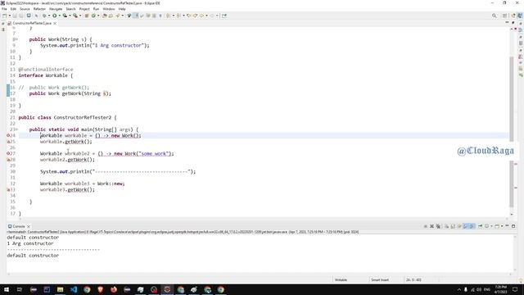
Task: Click "Writable" in the status bar
Action: [341, 280]
